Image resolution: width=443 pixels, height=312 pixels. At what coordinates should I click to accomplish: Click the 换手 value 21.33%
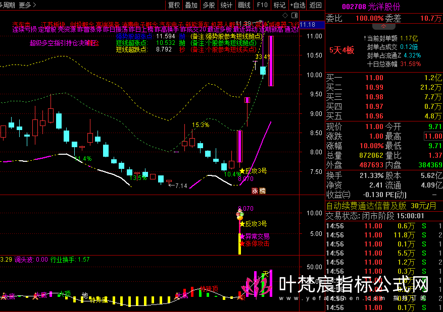[371, 176]
